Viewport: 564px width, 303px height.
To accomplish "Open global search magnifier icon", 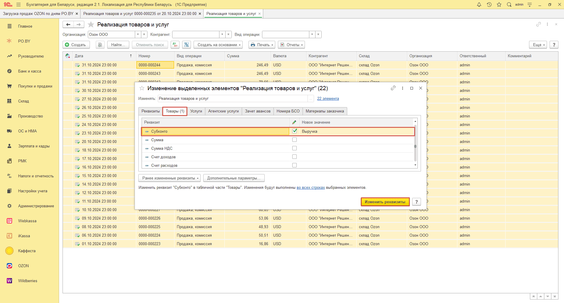I will (509, 4).
